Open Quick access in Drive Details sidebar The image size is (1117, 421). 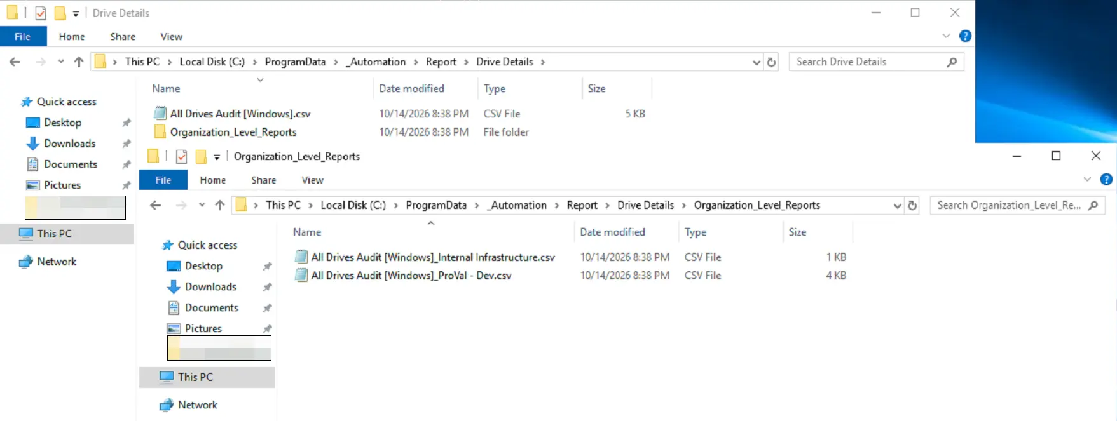pos(67,102)
